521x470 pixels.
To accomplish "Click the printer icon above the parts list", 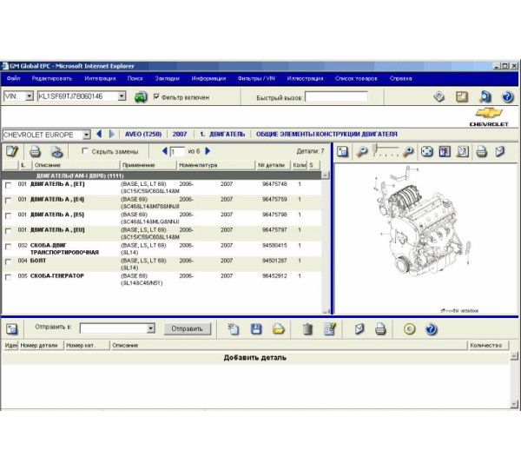I will [36, 151].
